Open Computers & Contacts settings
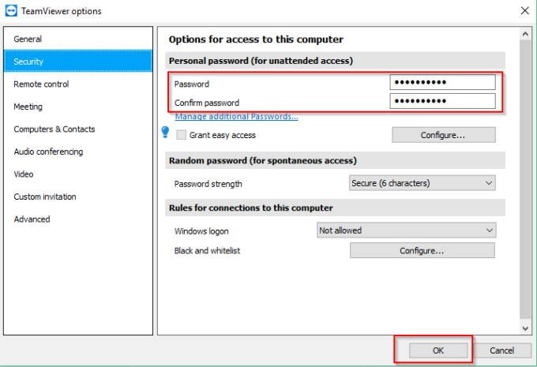This screenshot has width=537, height=367. (x=78, y=129)
